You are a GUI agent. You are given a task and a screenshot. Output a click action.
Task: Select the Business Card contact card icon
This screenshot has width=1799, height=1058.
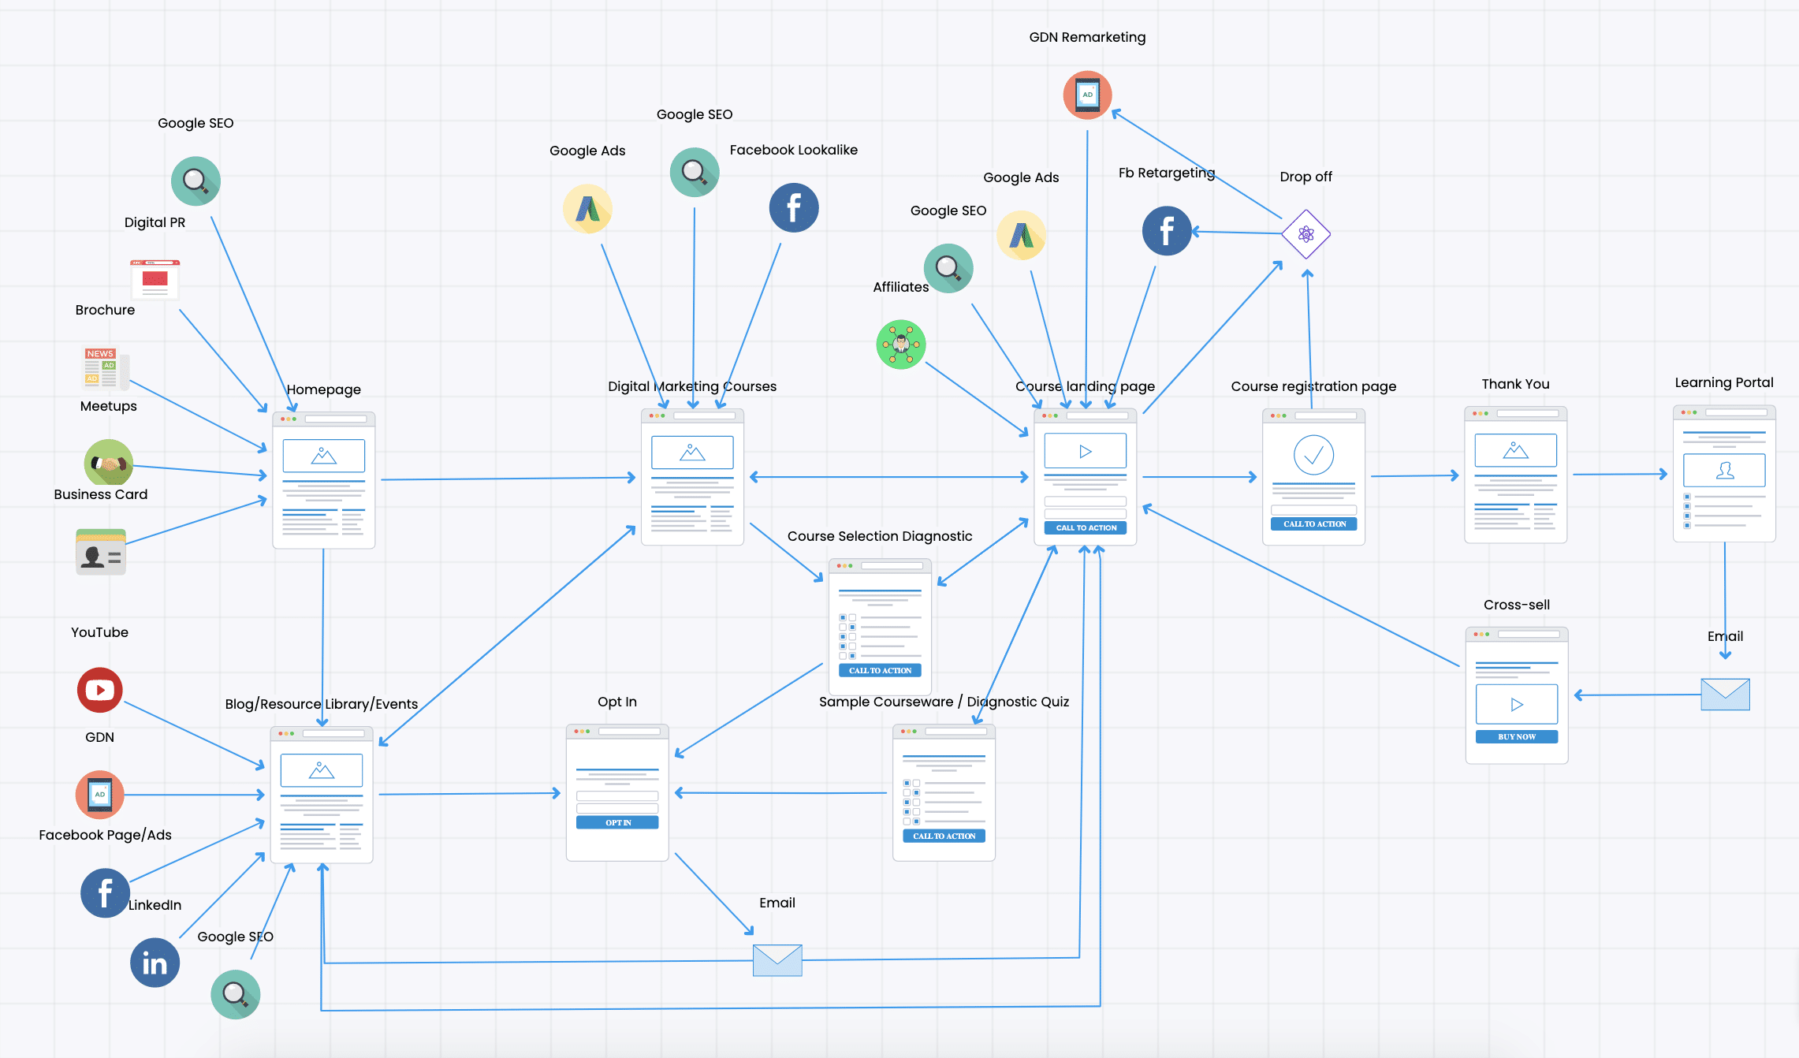101,552
